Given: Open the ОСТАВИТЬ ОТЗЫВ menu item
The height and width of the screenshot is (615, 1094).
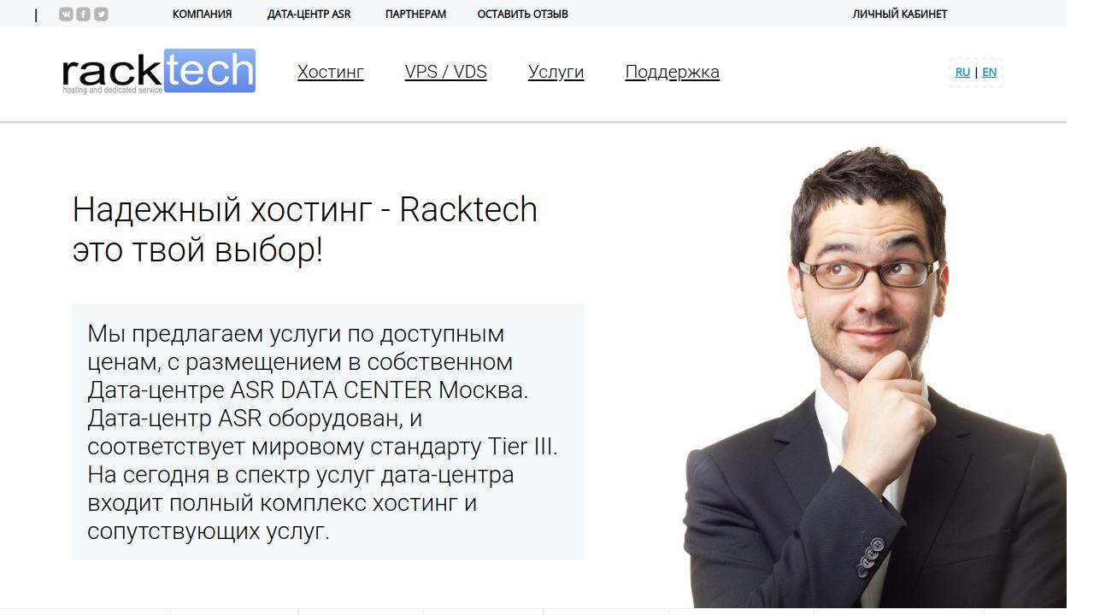Looking at the screenshot, I should point(522,14).
